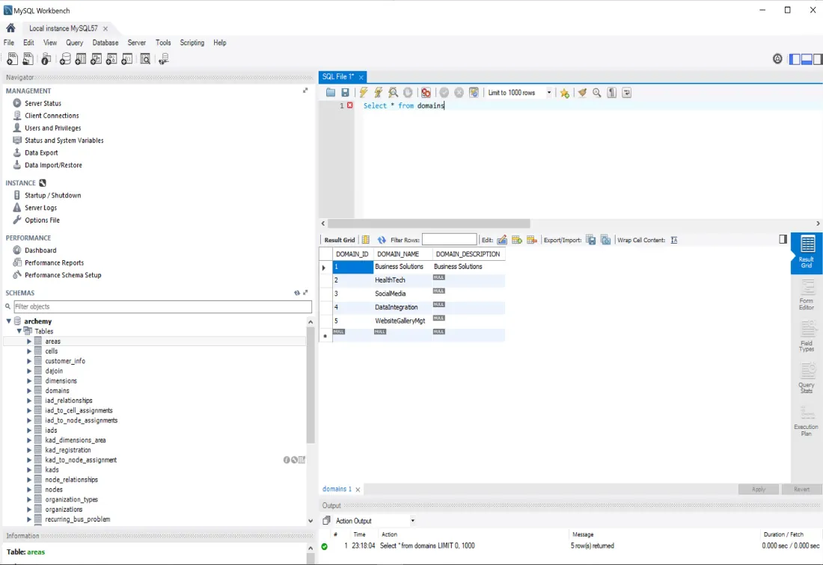Toggle display of invisible characters
The image size is (823, 565).
point(611,92)
